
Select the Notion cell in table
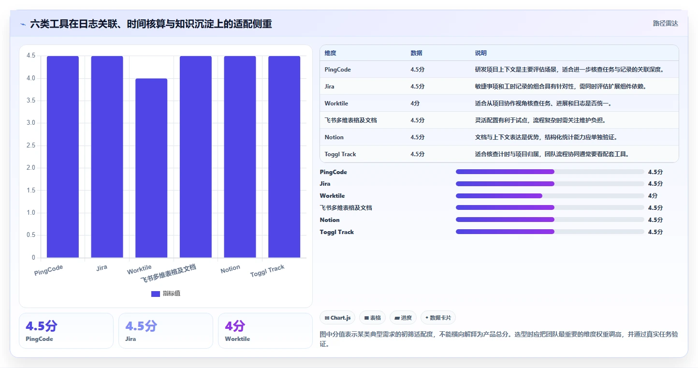pyautogui.click(x=334, y=137)
